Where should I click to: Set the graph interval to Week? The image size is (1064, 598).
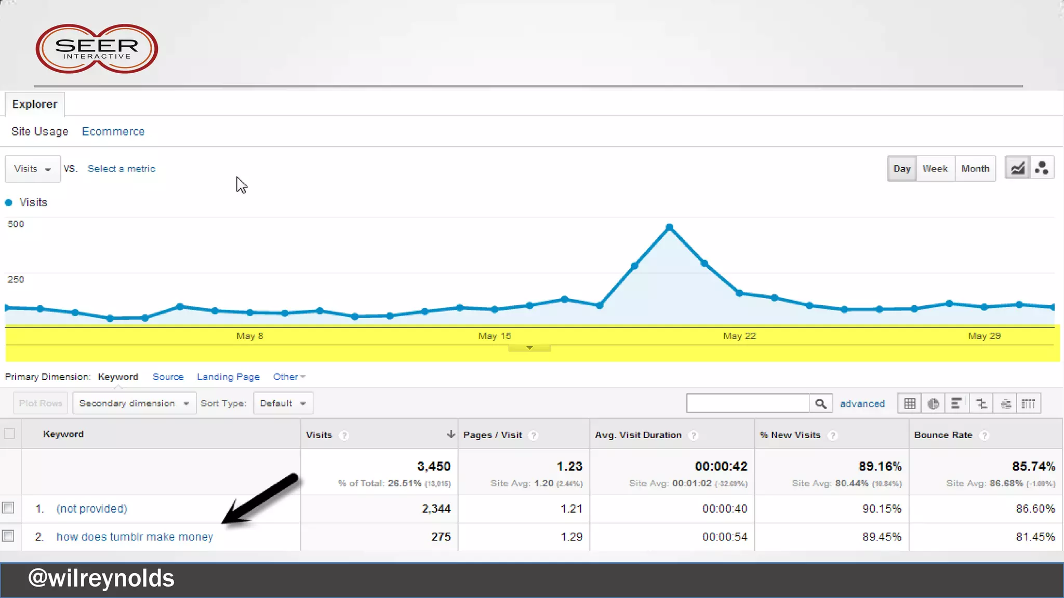point(935,169)
